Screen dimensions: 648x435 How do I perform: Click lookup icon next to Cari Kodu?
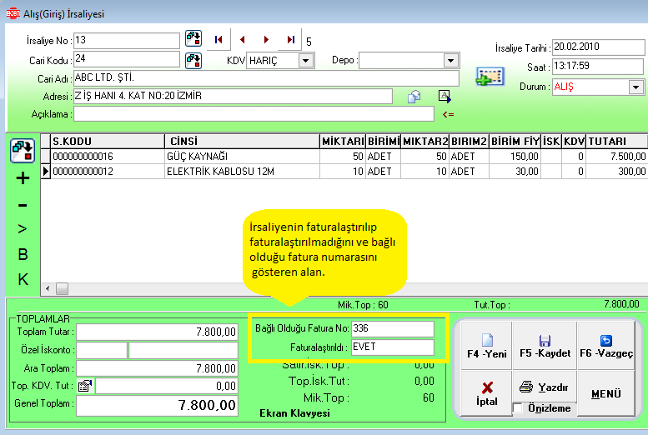click(193, 60)
